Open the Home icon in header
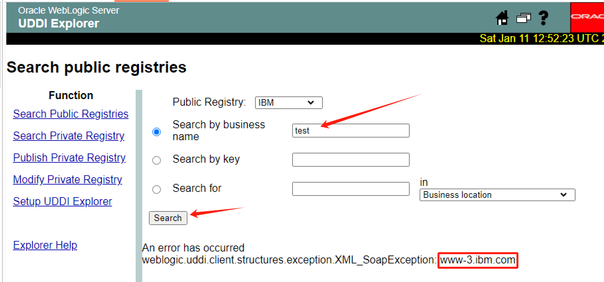 point(502,18)
